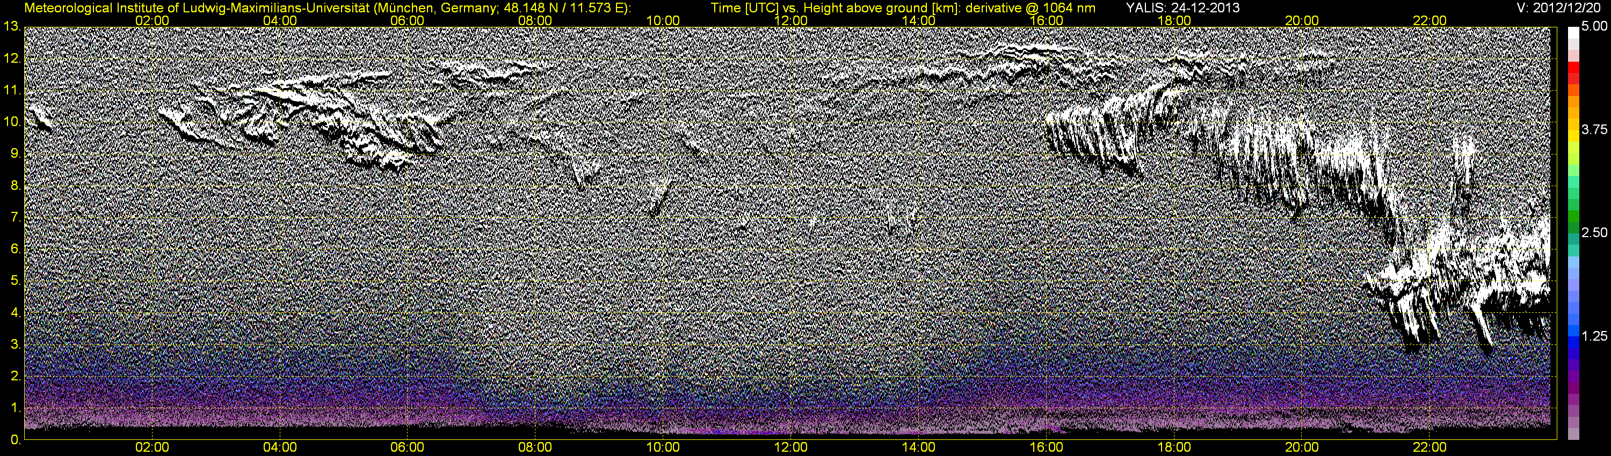Viewport: 1611px width, 456px height.
Task: Click the 16:00 label on the bottom time axis
Action: pyautogui.click(x=1046, y=447)
